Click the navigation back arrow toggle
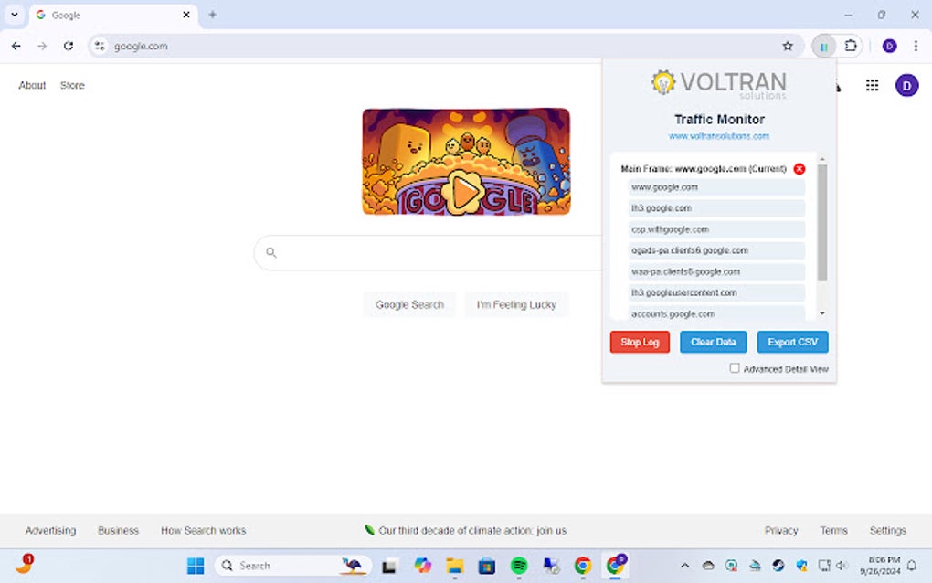 tap(16, 46)
